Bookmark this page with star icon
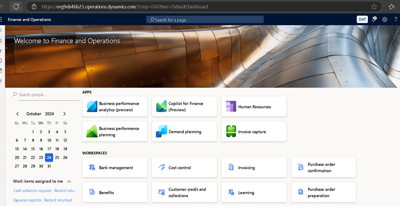Viewport: 400px width, 206px height. (x=374, y=7)
